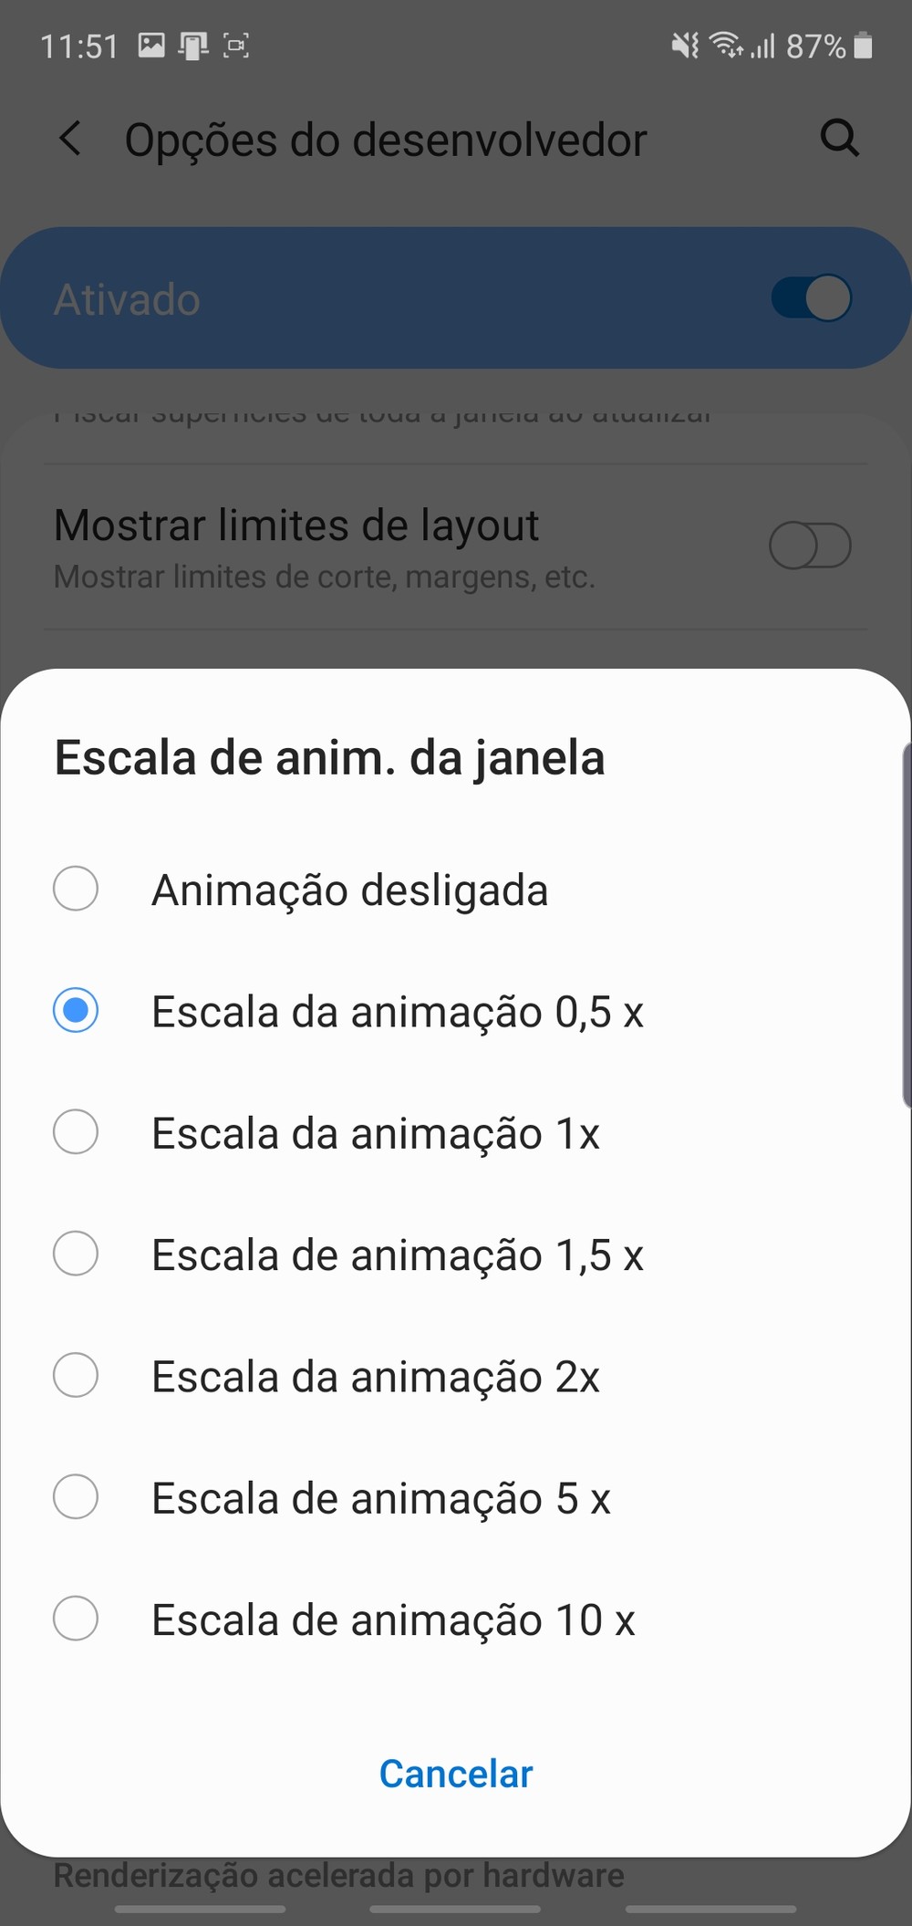912x1926 pixels.
Task: Pick Escala de animação 10 x
Action: pos(76,1619)
